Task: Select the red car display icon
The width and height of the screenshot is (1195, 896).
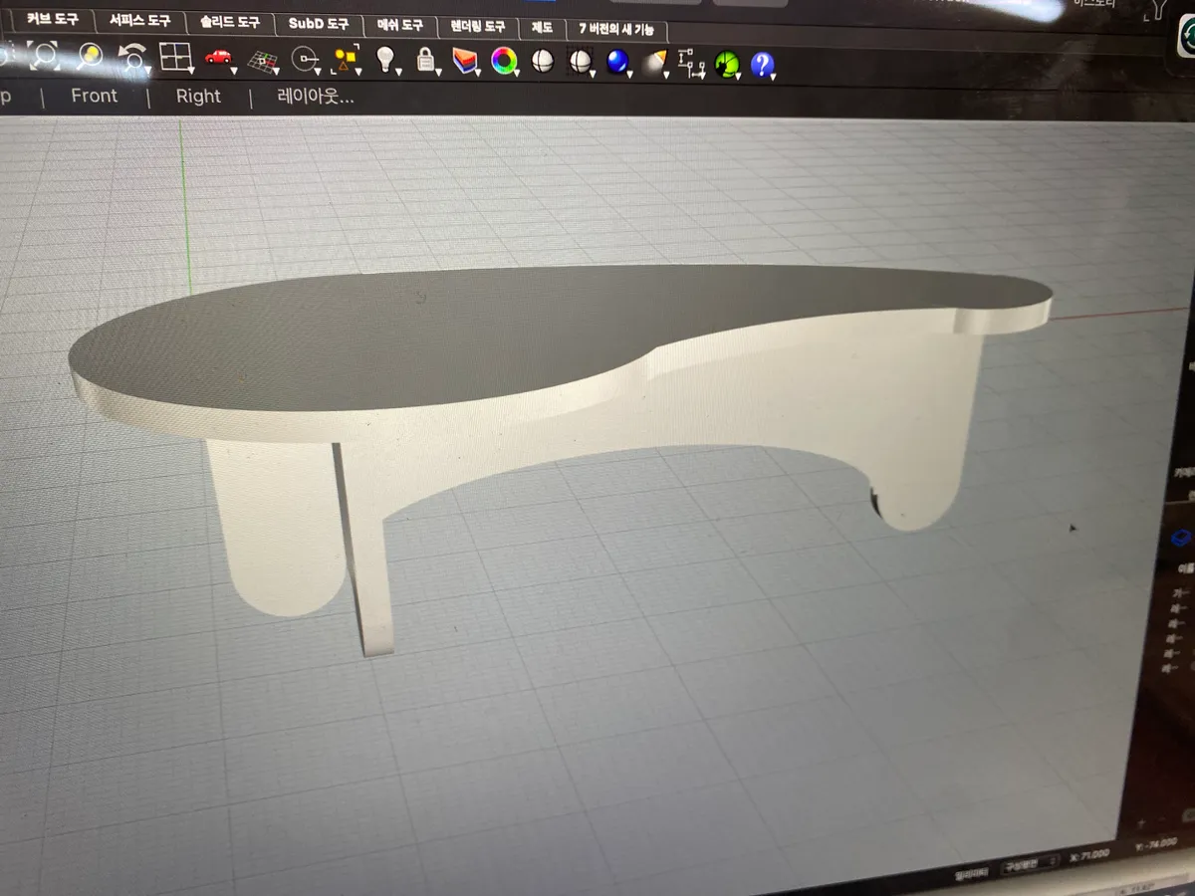Action: click(218, 58)
